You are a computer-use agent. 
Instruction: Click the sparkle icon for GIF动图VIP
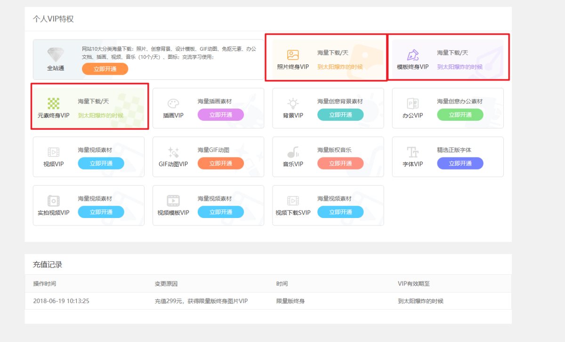tap(173, 152)
